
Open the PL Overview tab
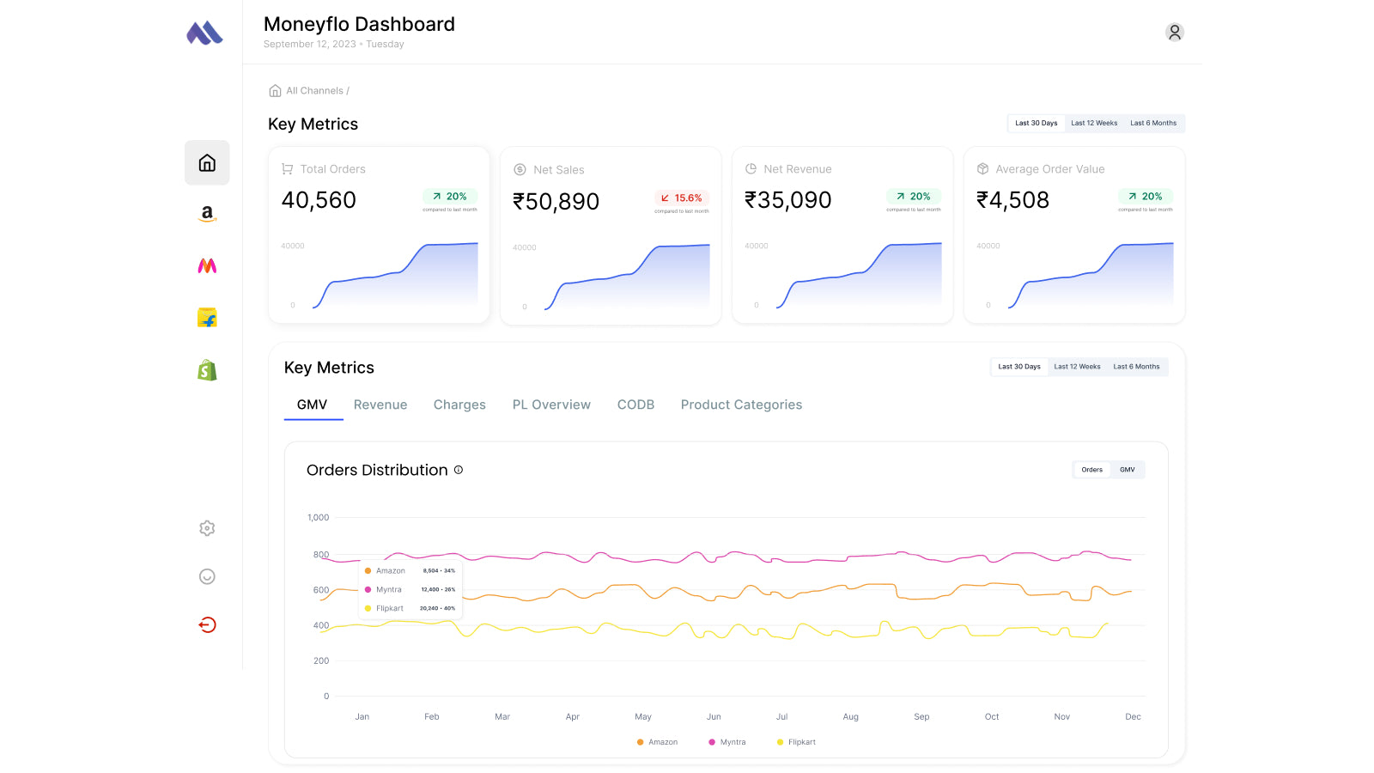551,405
